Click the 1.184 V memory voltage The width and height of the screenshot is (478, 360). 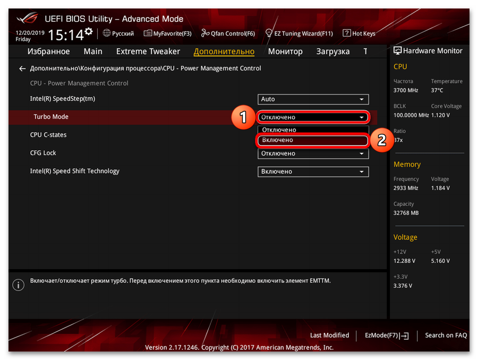coord(440,188)
